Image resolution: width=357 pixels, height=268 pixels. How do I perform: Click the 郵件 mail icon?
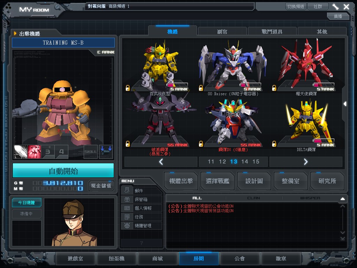click(127, 190)
